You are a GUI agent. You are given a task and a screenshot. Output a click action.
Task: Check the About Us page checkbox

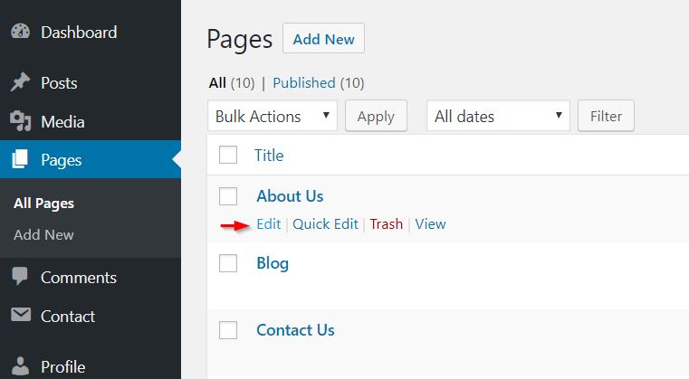228,195
